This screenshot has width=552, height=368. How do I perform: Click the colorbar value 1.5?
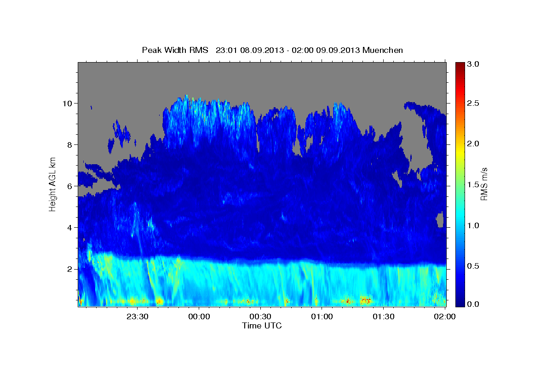point(474,184)
